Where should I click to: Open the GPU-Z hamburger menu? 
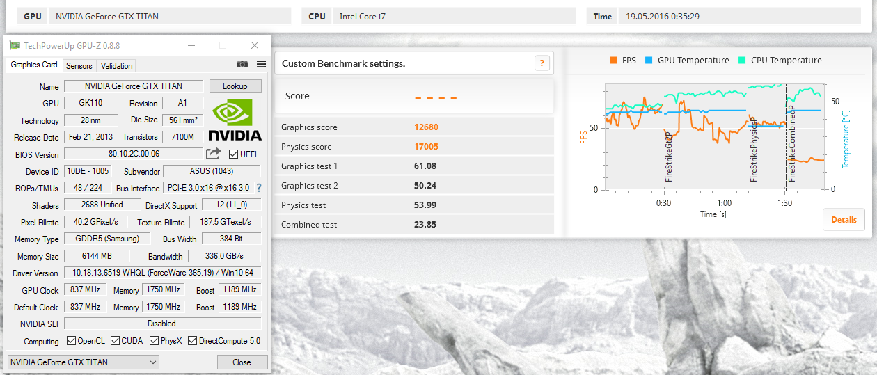(261, 64)
